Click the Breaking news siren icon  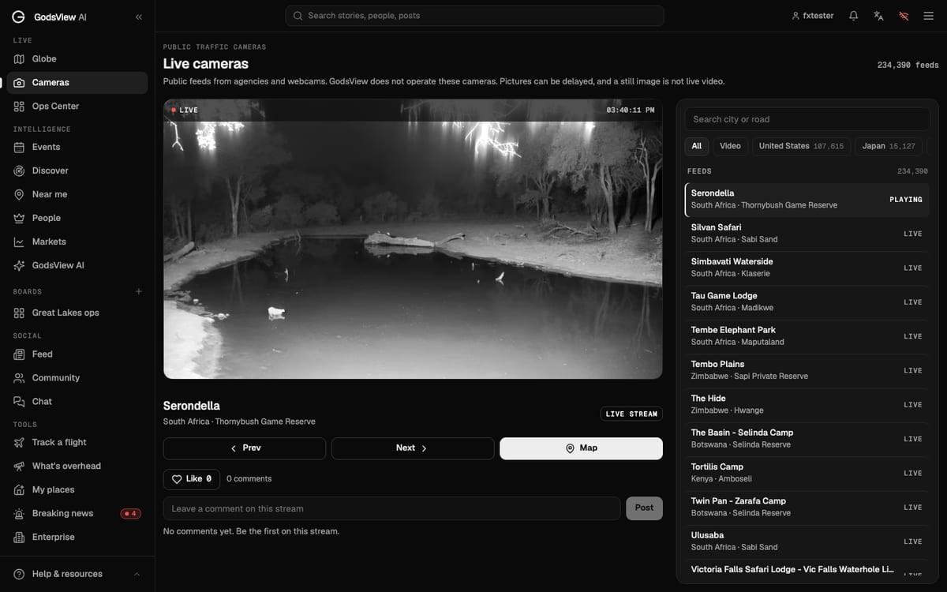coord(20,514)
